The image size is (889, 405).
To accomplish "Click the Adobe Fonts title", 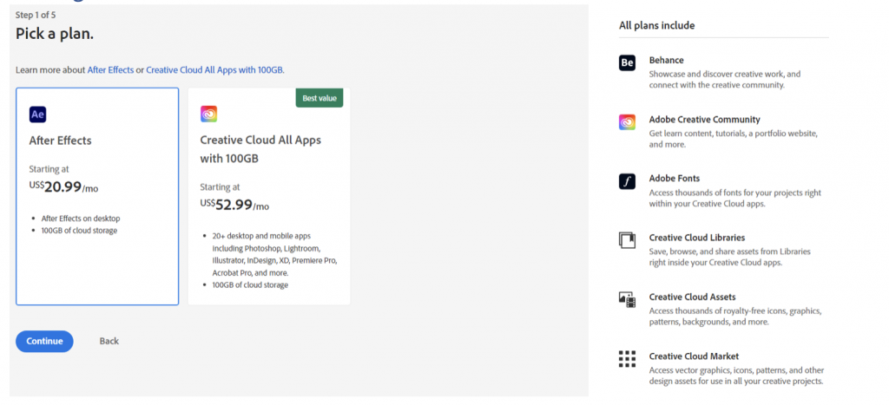I will 675,179.
